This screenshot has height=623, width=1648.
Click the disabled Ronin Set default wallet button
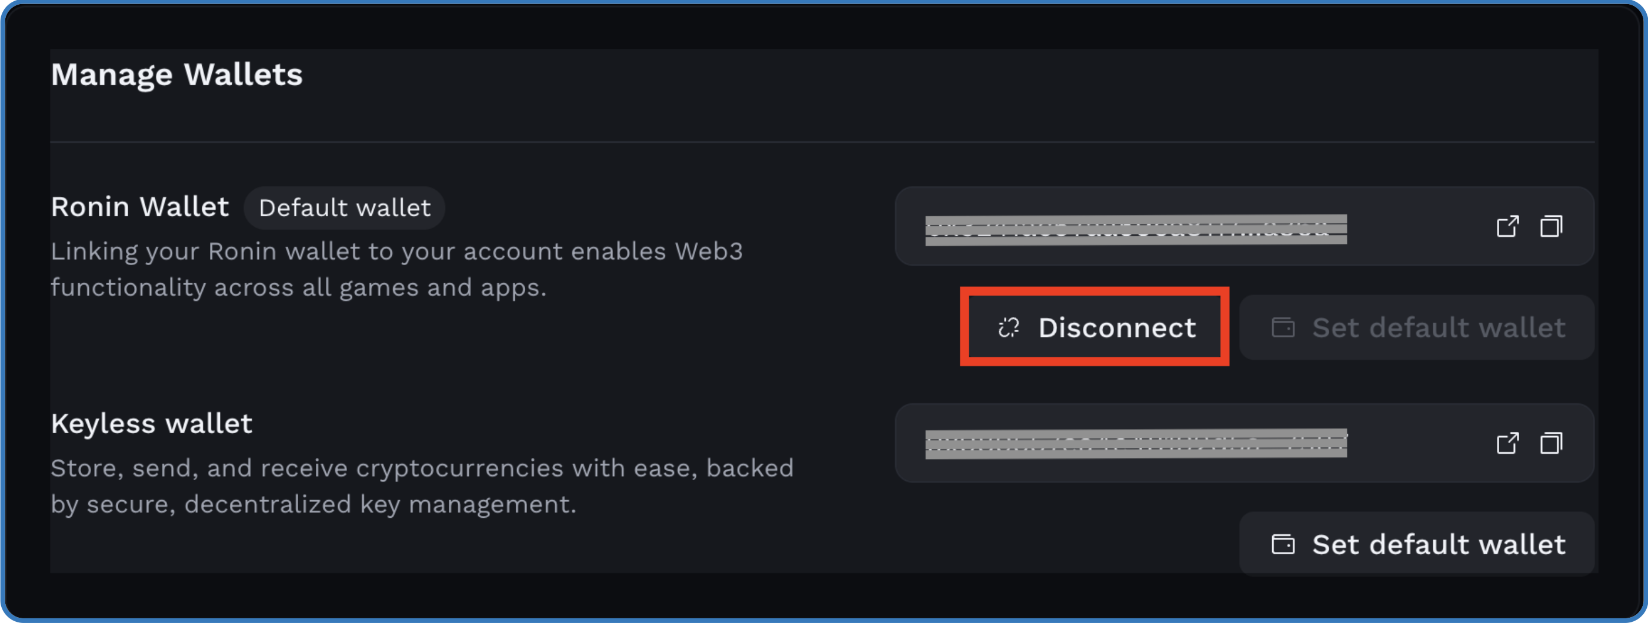click(x=1416, y=327)
